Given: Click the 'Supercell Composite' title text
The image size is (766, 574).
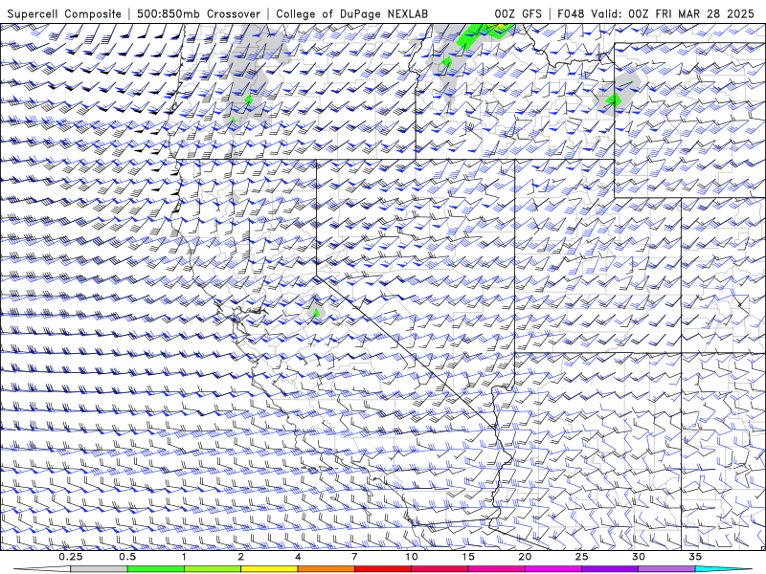Looking at the screenshot, I should click(x=64, y=13).
